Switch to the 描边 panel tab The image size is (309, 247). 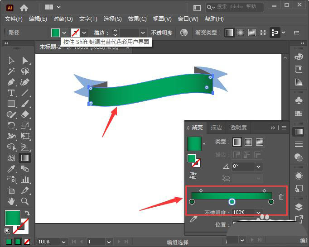click(x=216, y=128)
